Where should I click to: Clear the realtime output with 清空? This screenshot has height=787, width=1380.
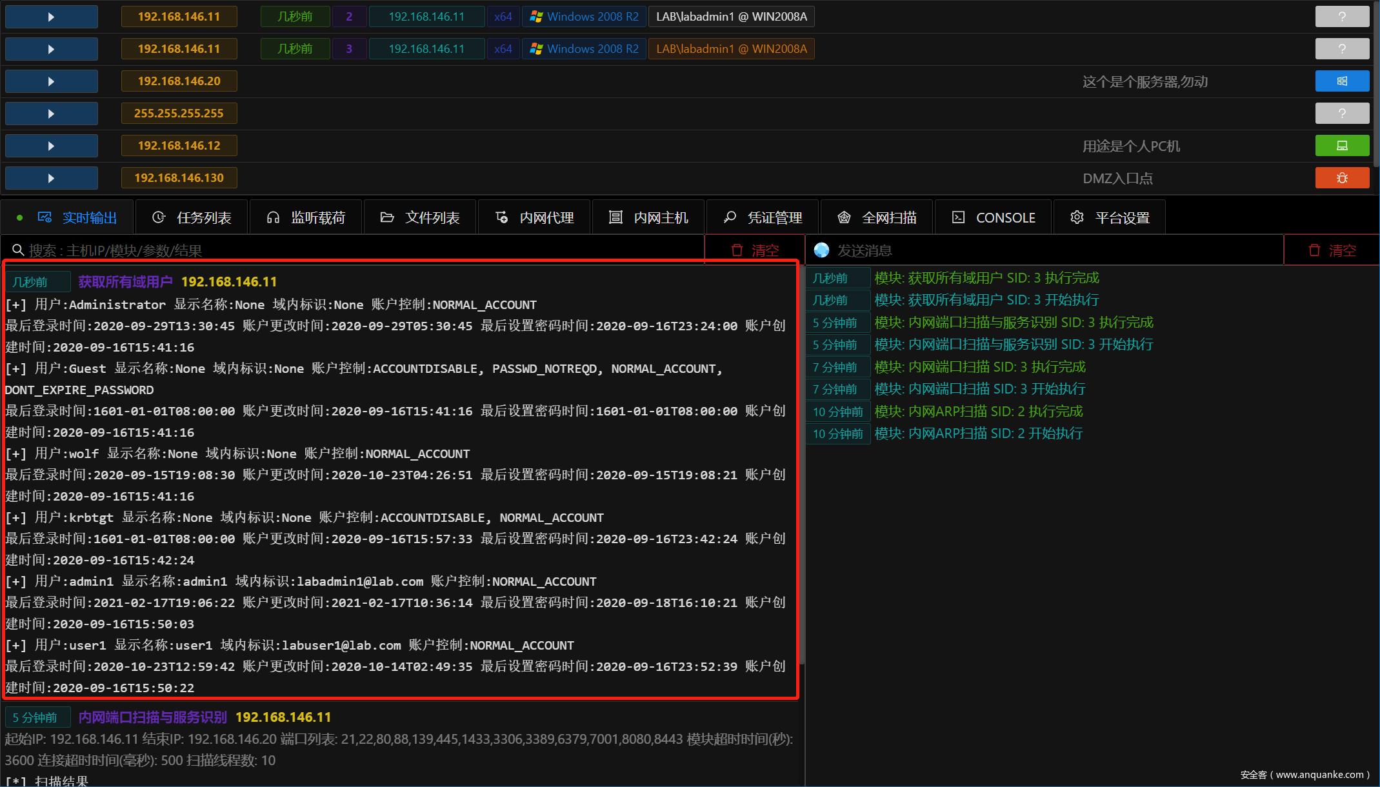754,250
